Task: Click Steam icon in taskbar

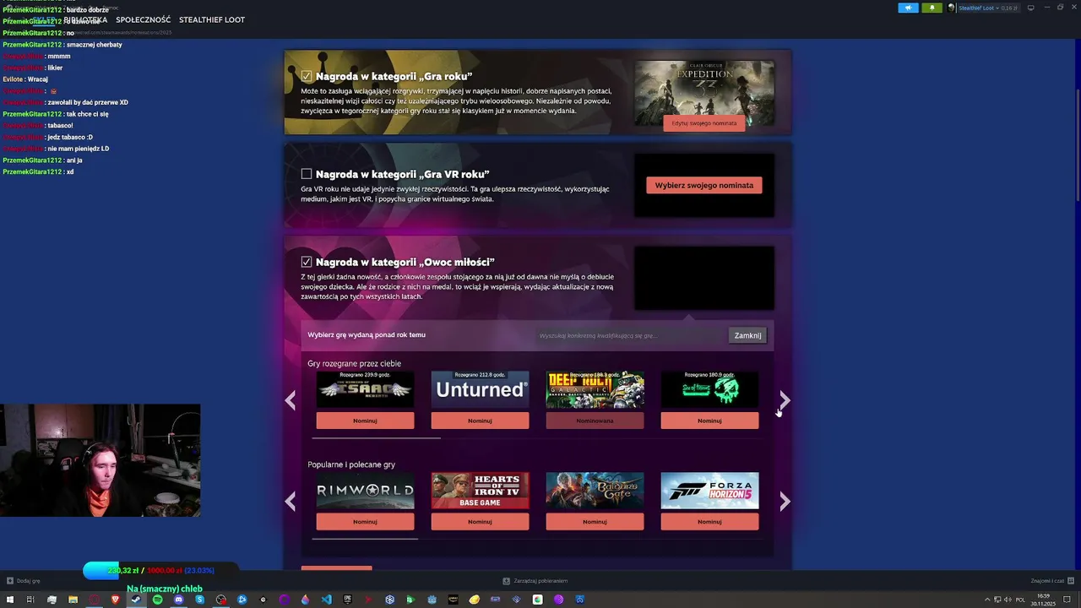Action: point(136,600)
